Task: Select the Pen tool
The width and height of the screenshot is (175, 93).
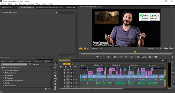Action: (x=55, y=84)
